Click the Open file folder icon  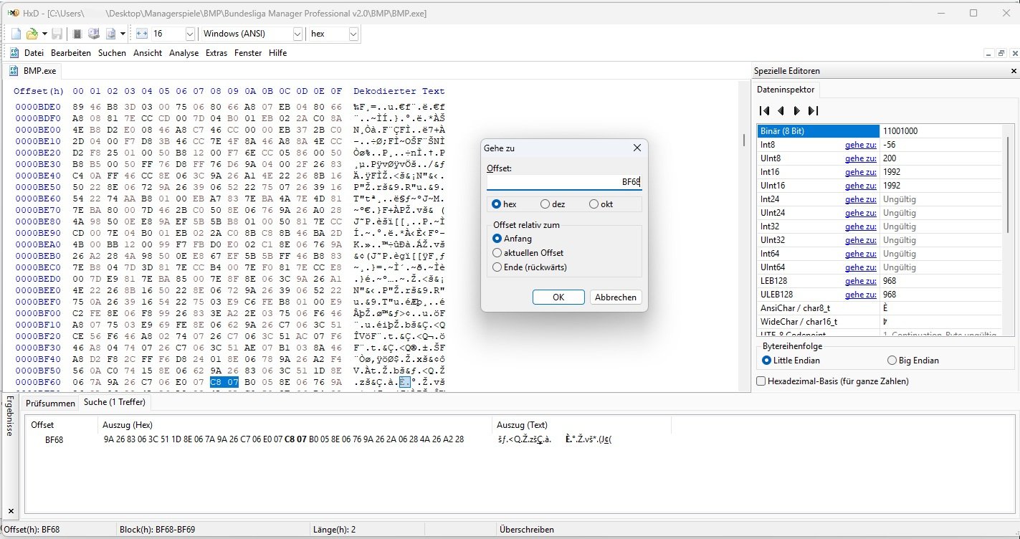[32, 34]
